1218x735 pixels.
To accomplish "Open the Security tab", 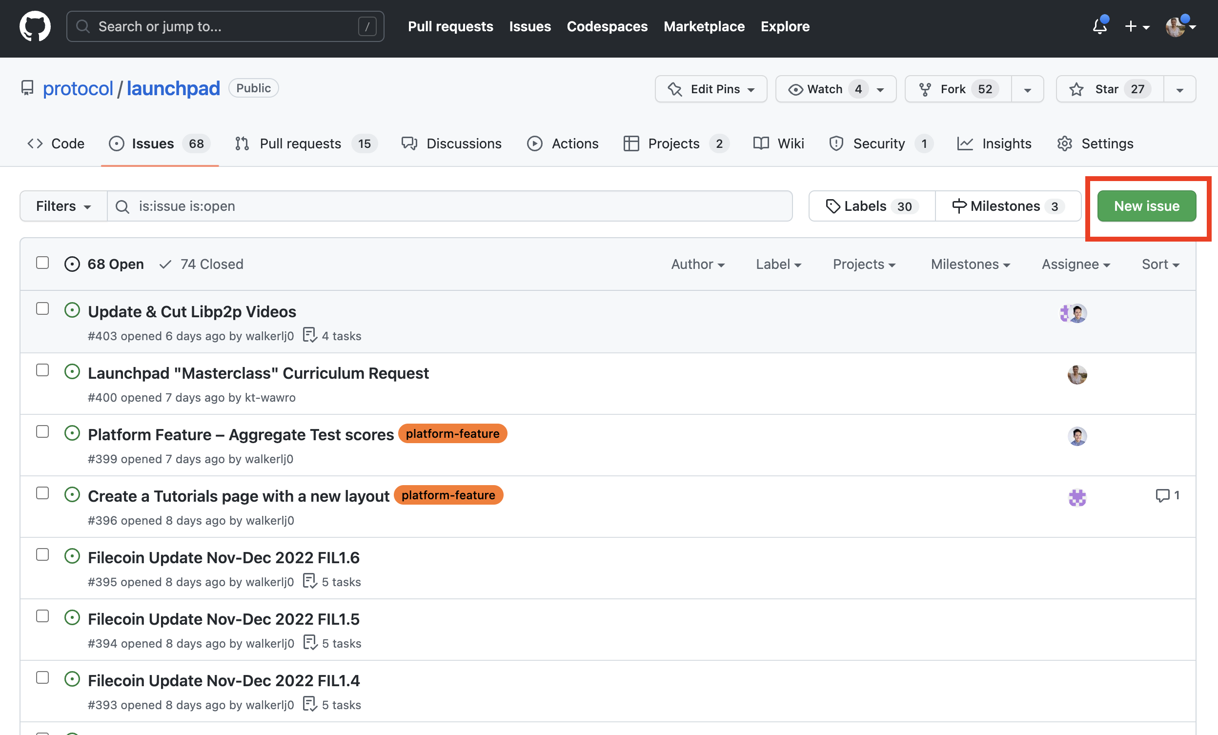I will click(881, 143).
